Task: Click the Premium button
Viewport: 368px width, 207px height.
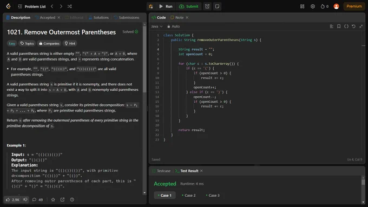Action: pyautogui.click(x=354, y=6)
